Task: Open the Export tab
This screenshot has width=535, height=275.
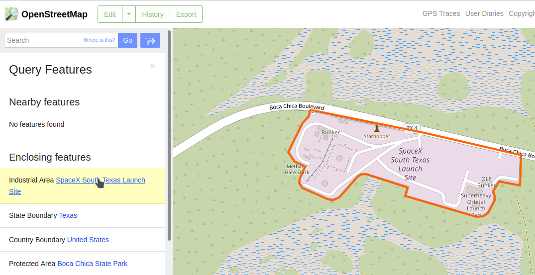Action: coord(186,14)
